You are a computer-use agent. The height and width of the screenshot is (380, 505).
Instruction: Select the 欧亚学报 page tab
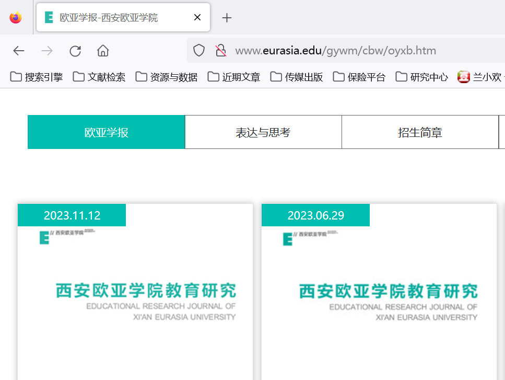click(107, 132)
